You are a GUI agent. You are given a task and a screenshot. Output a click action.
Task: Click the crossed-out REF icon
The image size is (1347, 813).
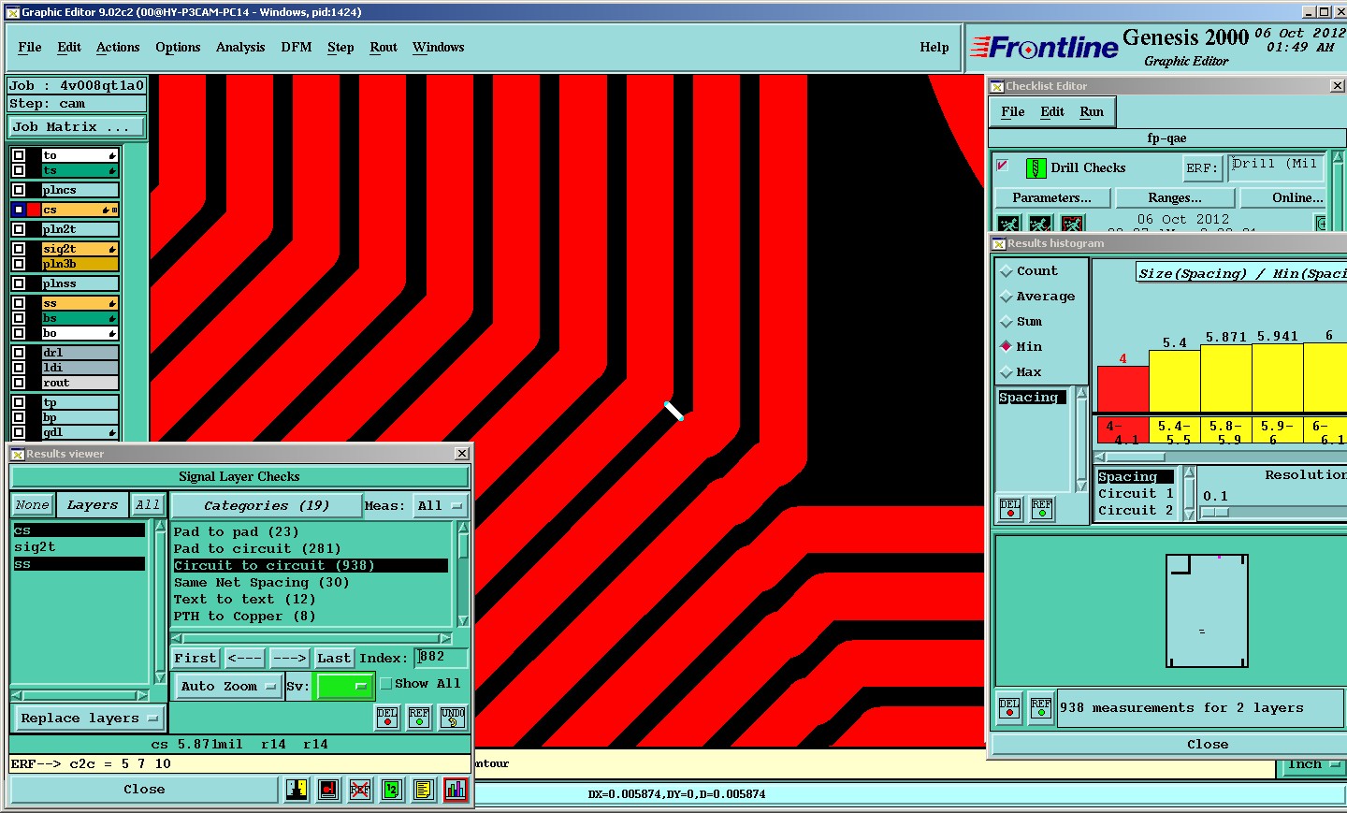(360, 790)
